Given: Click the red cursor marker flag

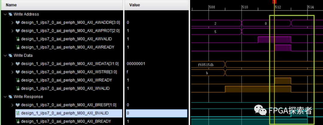Looking at the screenshot, I should tap(274, 2).
